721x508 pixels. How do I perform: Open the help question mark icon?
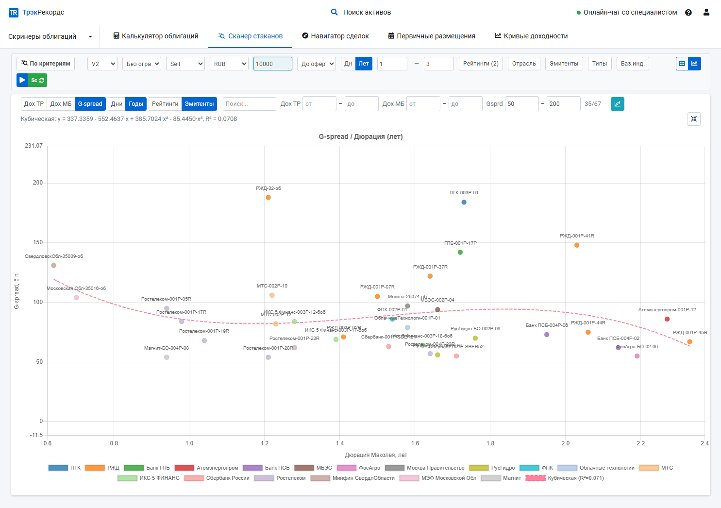(688, 13)
